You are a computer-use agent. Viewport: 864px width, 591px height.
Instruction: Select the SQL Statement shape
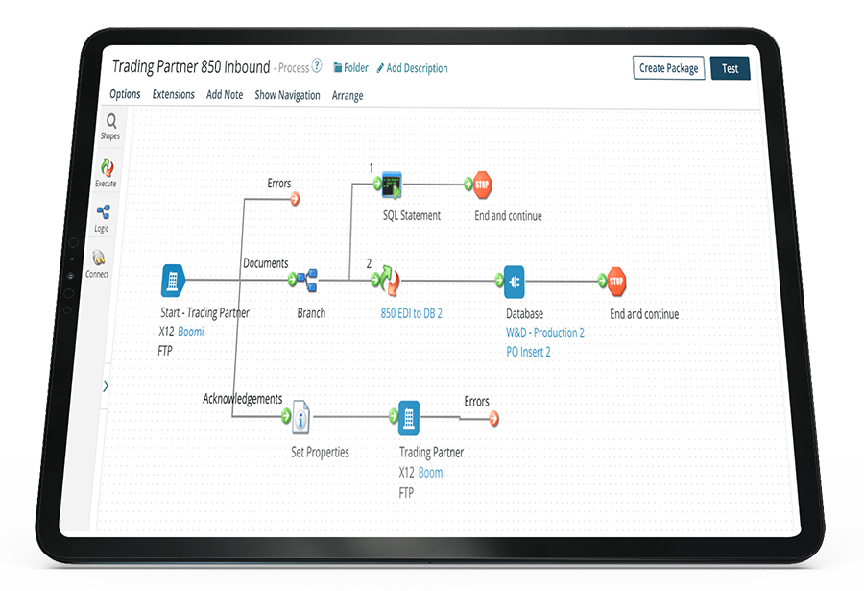coord(391,185)
